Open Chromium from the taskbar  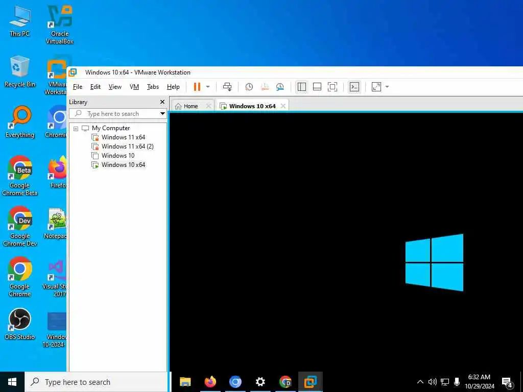[x=235, y=382]
